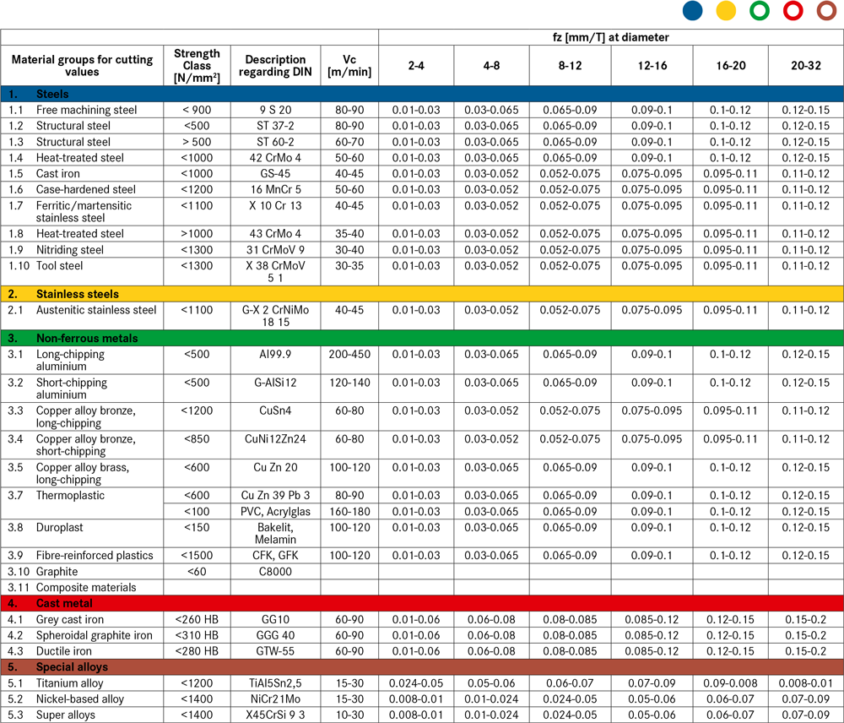Click the 'CuSn4' DIN cell
The image size is (844, 723).
[x=276, y=416]
